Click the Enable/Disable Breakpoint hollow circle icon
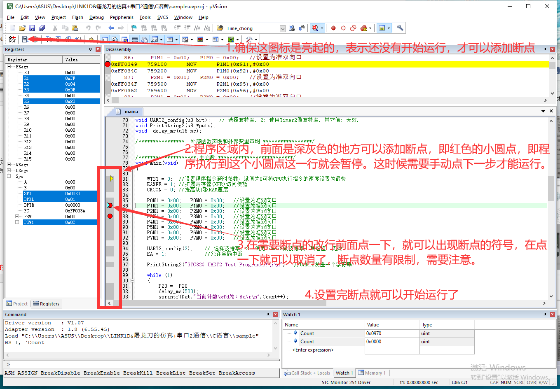The height and width of the screenshot is (389, 560). (x=343, y=28)
